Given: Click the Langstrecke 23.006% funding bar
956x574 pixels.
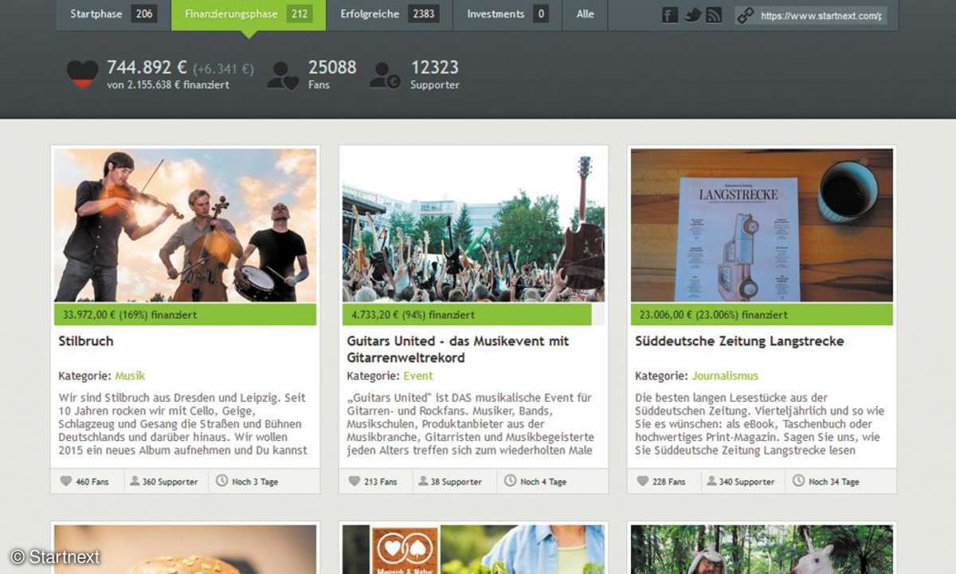Looking at the screenshot, I should coord(762,315).
